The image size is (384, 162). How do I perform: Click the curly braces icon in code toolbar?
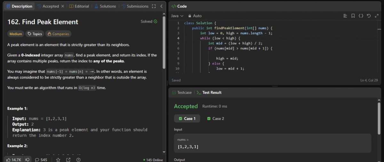(361, 16)
